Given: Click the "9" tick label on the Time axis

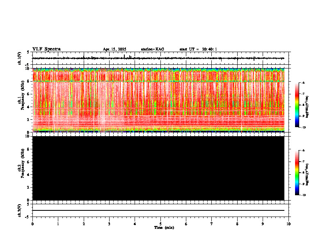Looking at the screenshot, I should 263,224.
